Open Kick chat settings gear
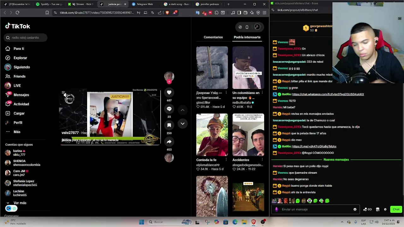404x227 pixels. (x=385, y=209)
